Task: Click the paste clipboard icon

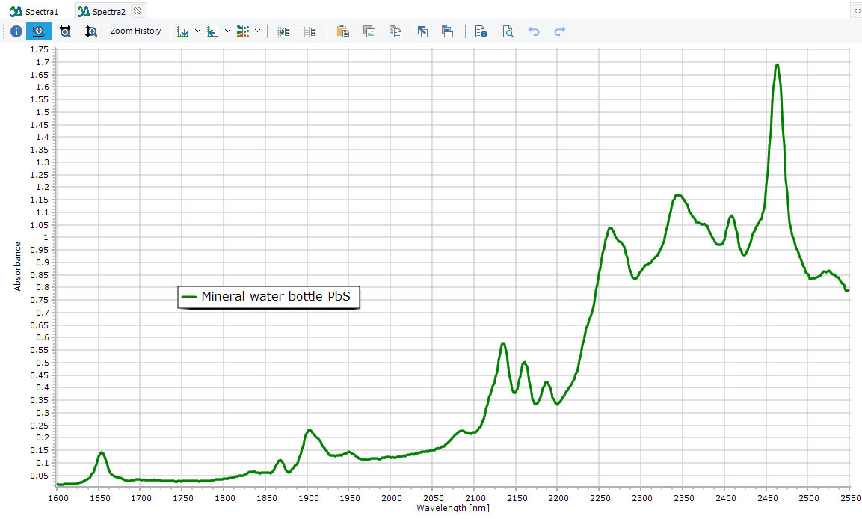Action: 343,31
